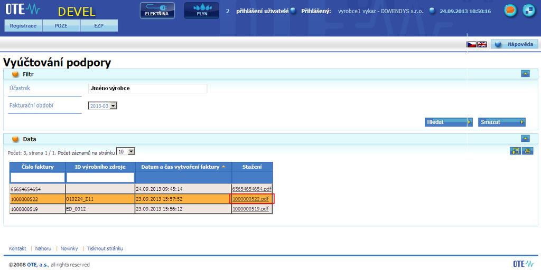The image size is (541, 271).
Task: Click the OTE logo in header
Action: 22,9
